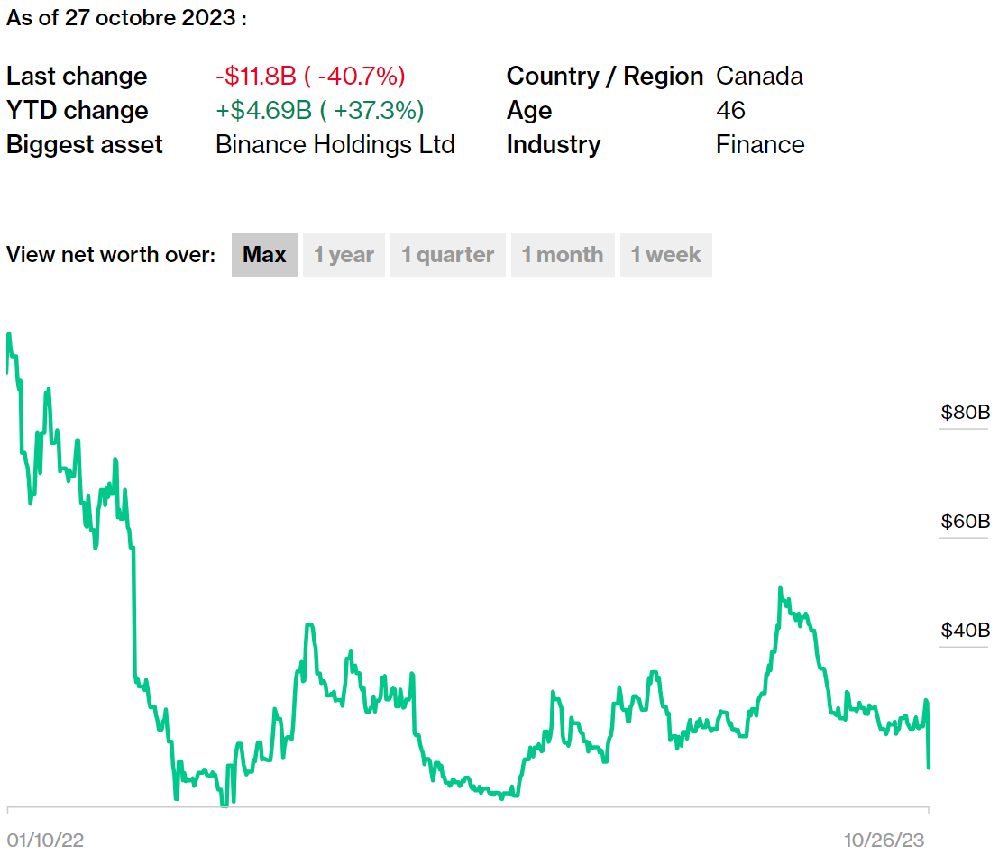Choose the 1 week range
Image resolution: width=999 pixels, height=855 pixels.
665,255
